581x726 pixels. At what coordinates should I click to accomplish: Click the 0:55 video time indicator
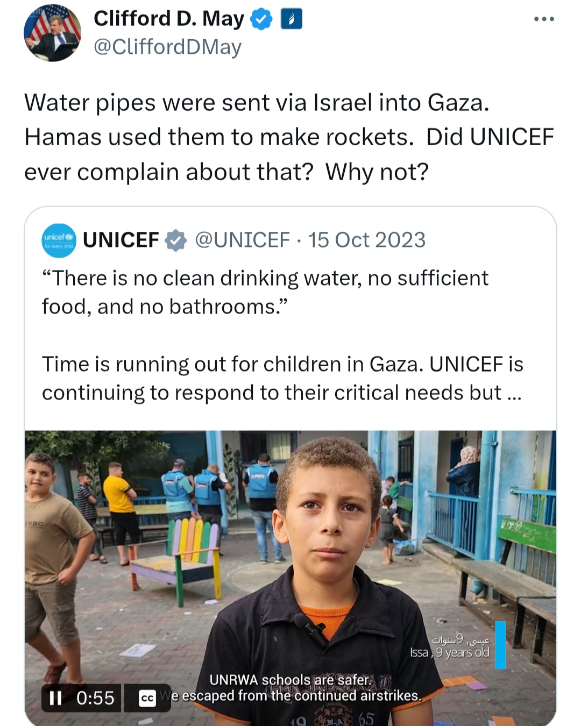tap(95, 698)
